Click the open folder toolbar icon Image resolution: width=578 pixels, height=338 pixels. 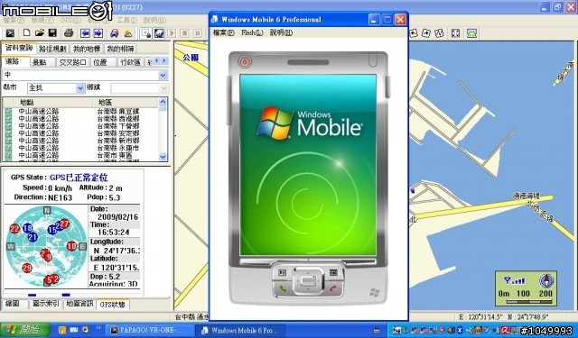pyautogui.click(x=40, y=33)
